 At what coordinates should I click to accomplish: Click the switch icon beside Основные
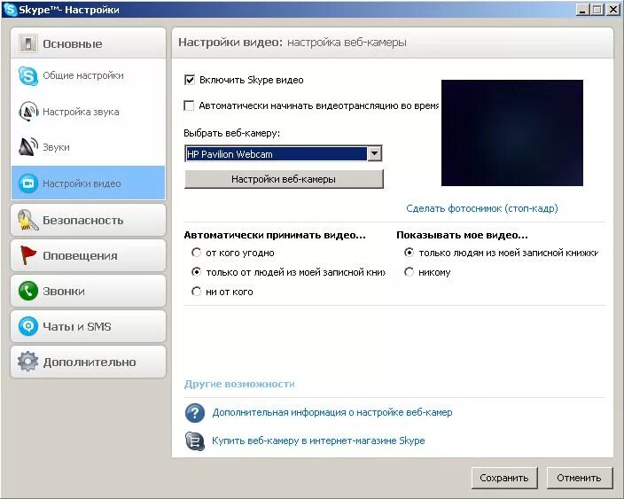27,43
